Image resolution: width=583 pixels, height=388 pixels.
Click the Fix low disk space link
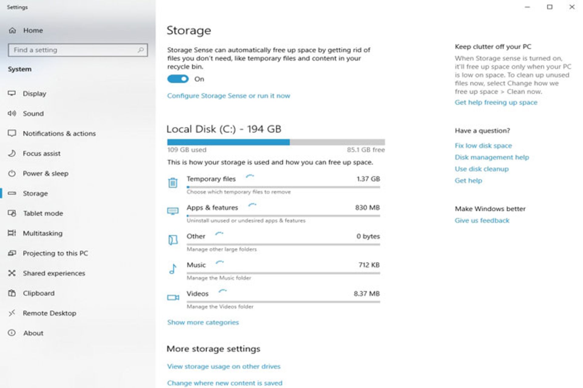click(483, 145)
